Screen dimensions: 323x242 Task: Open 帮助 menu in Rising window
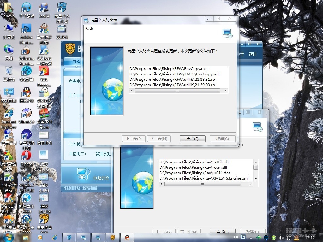tap(253, 54)
